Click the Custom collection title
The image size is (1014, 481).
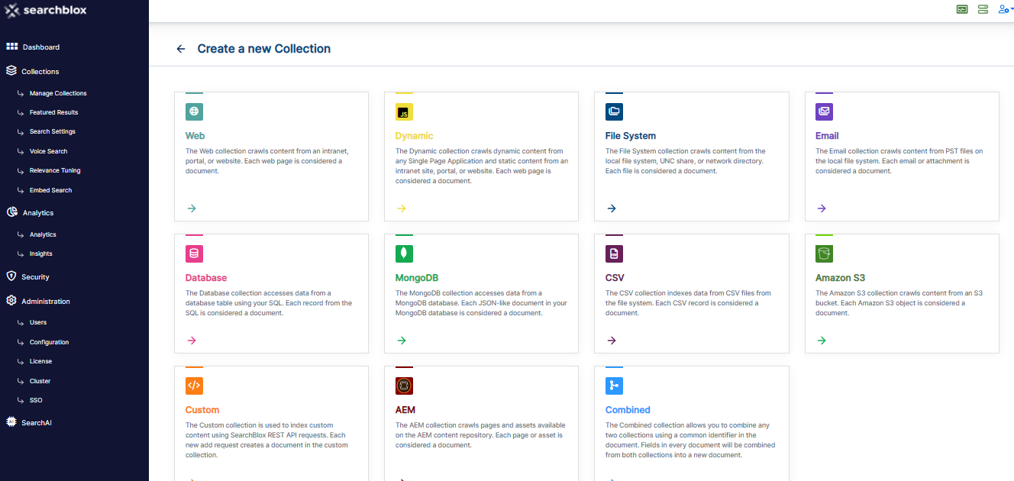pos(202,410)
